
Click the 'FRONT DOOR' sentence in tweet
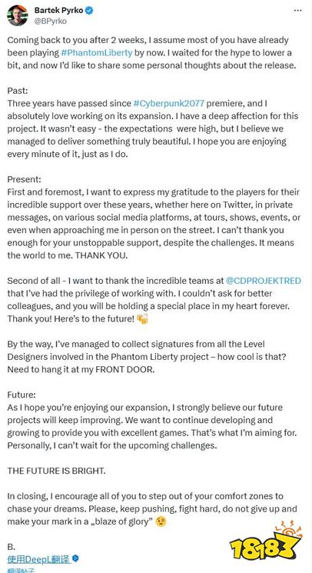pos(81,369)
